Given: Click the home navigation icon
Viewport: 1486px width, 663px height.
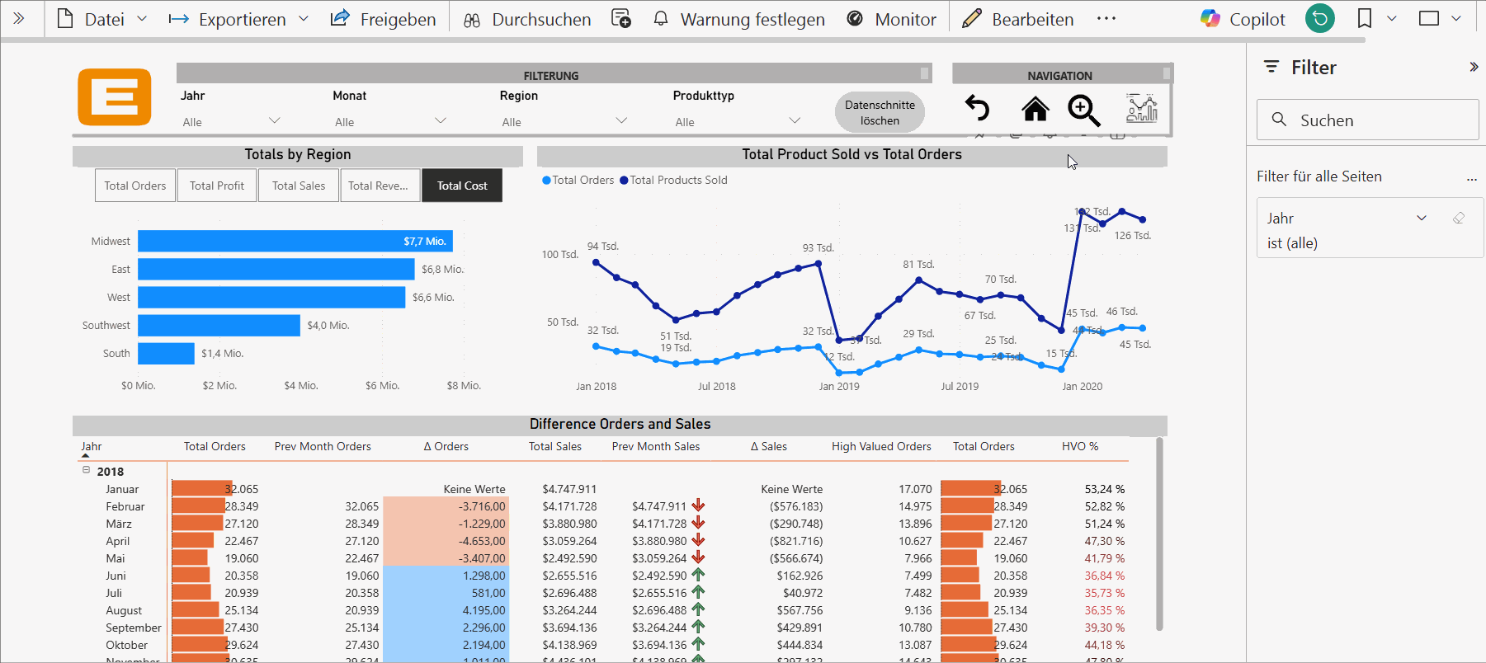Looking at the screenshot, I should pos(1035,109).
